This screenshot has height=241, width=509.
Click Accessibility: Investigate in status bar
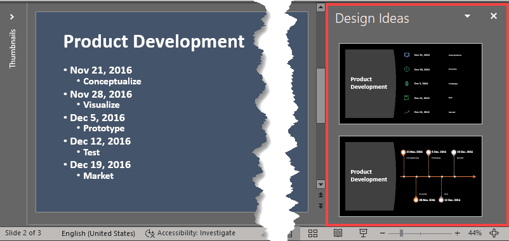190,233
